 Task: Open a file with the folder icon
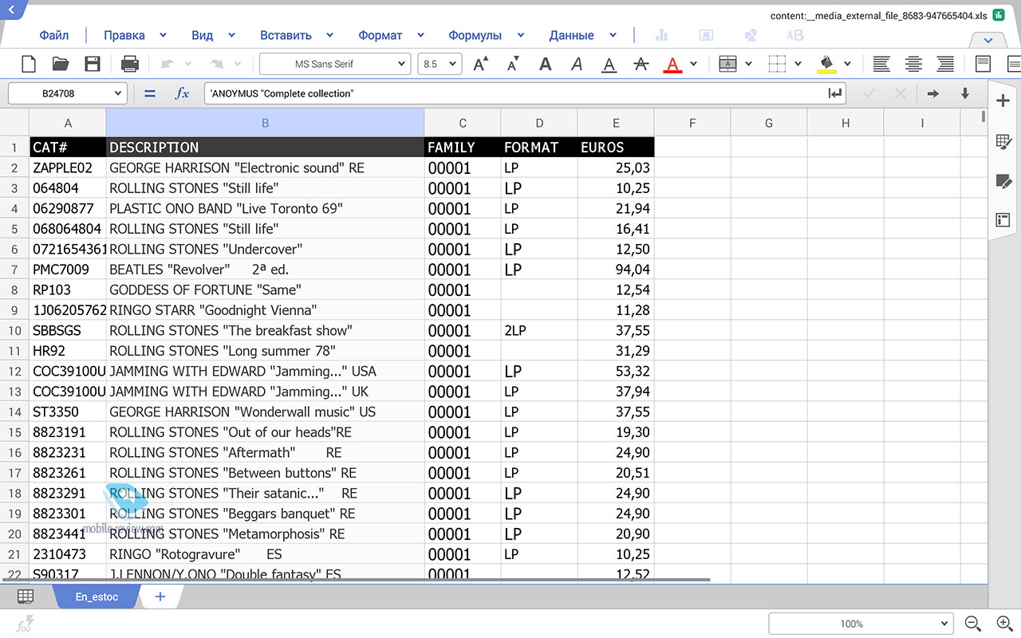pos(61,64)
